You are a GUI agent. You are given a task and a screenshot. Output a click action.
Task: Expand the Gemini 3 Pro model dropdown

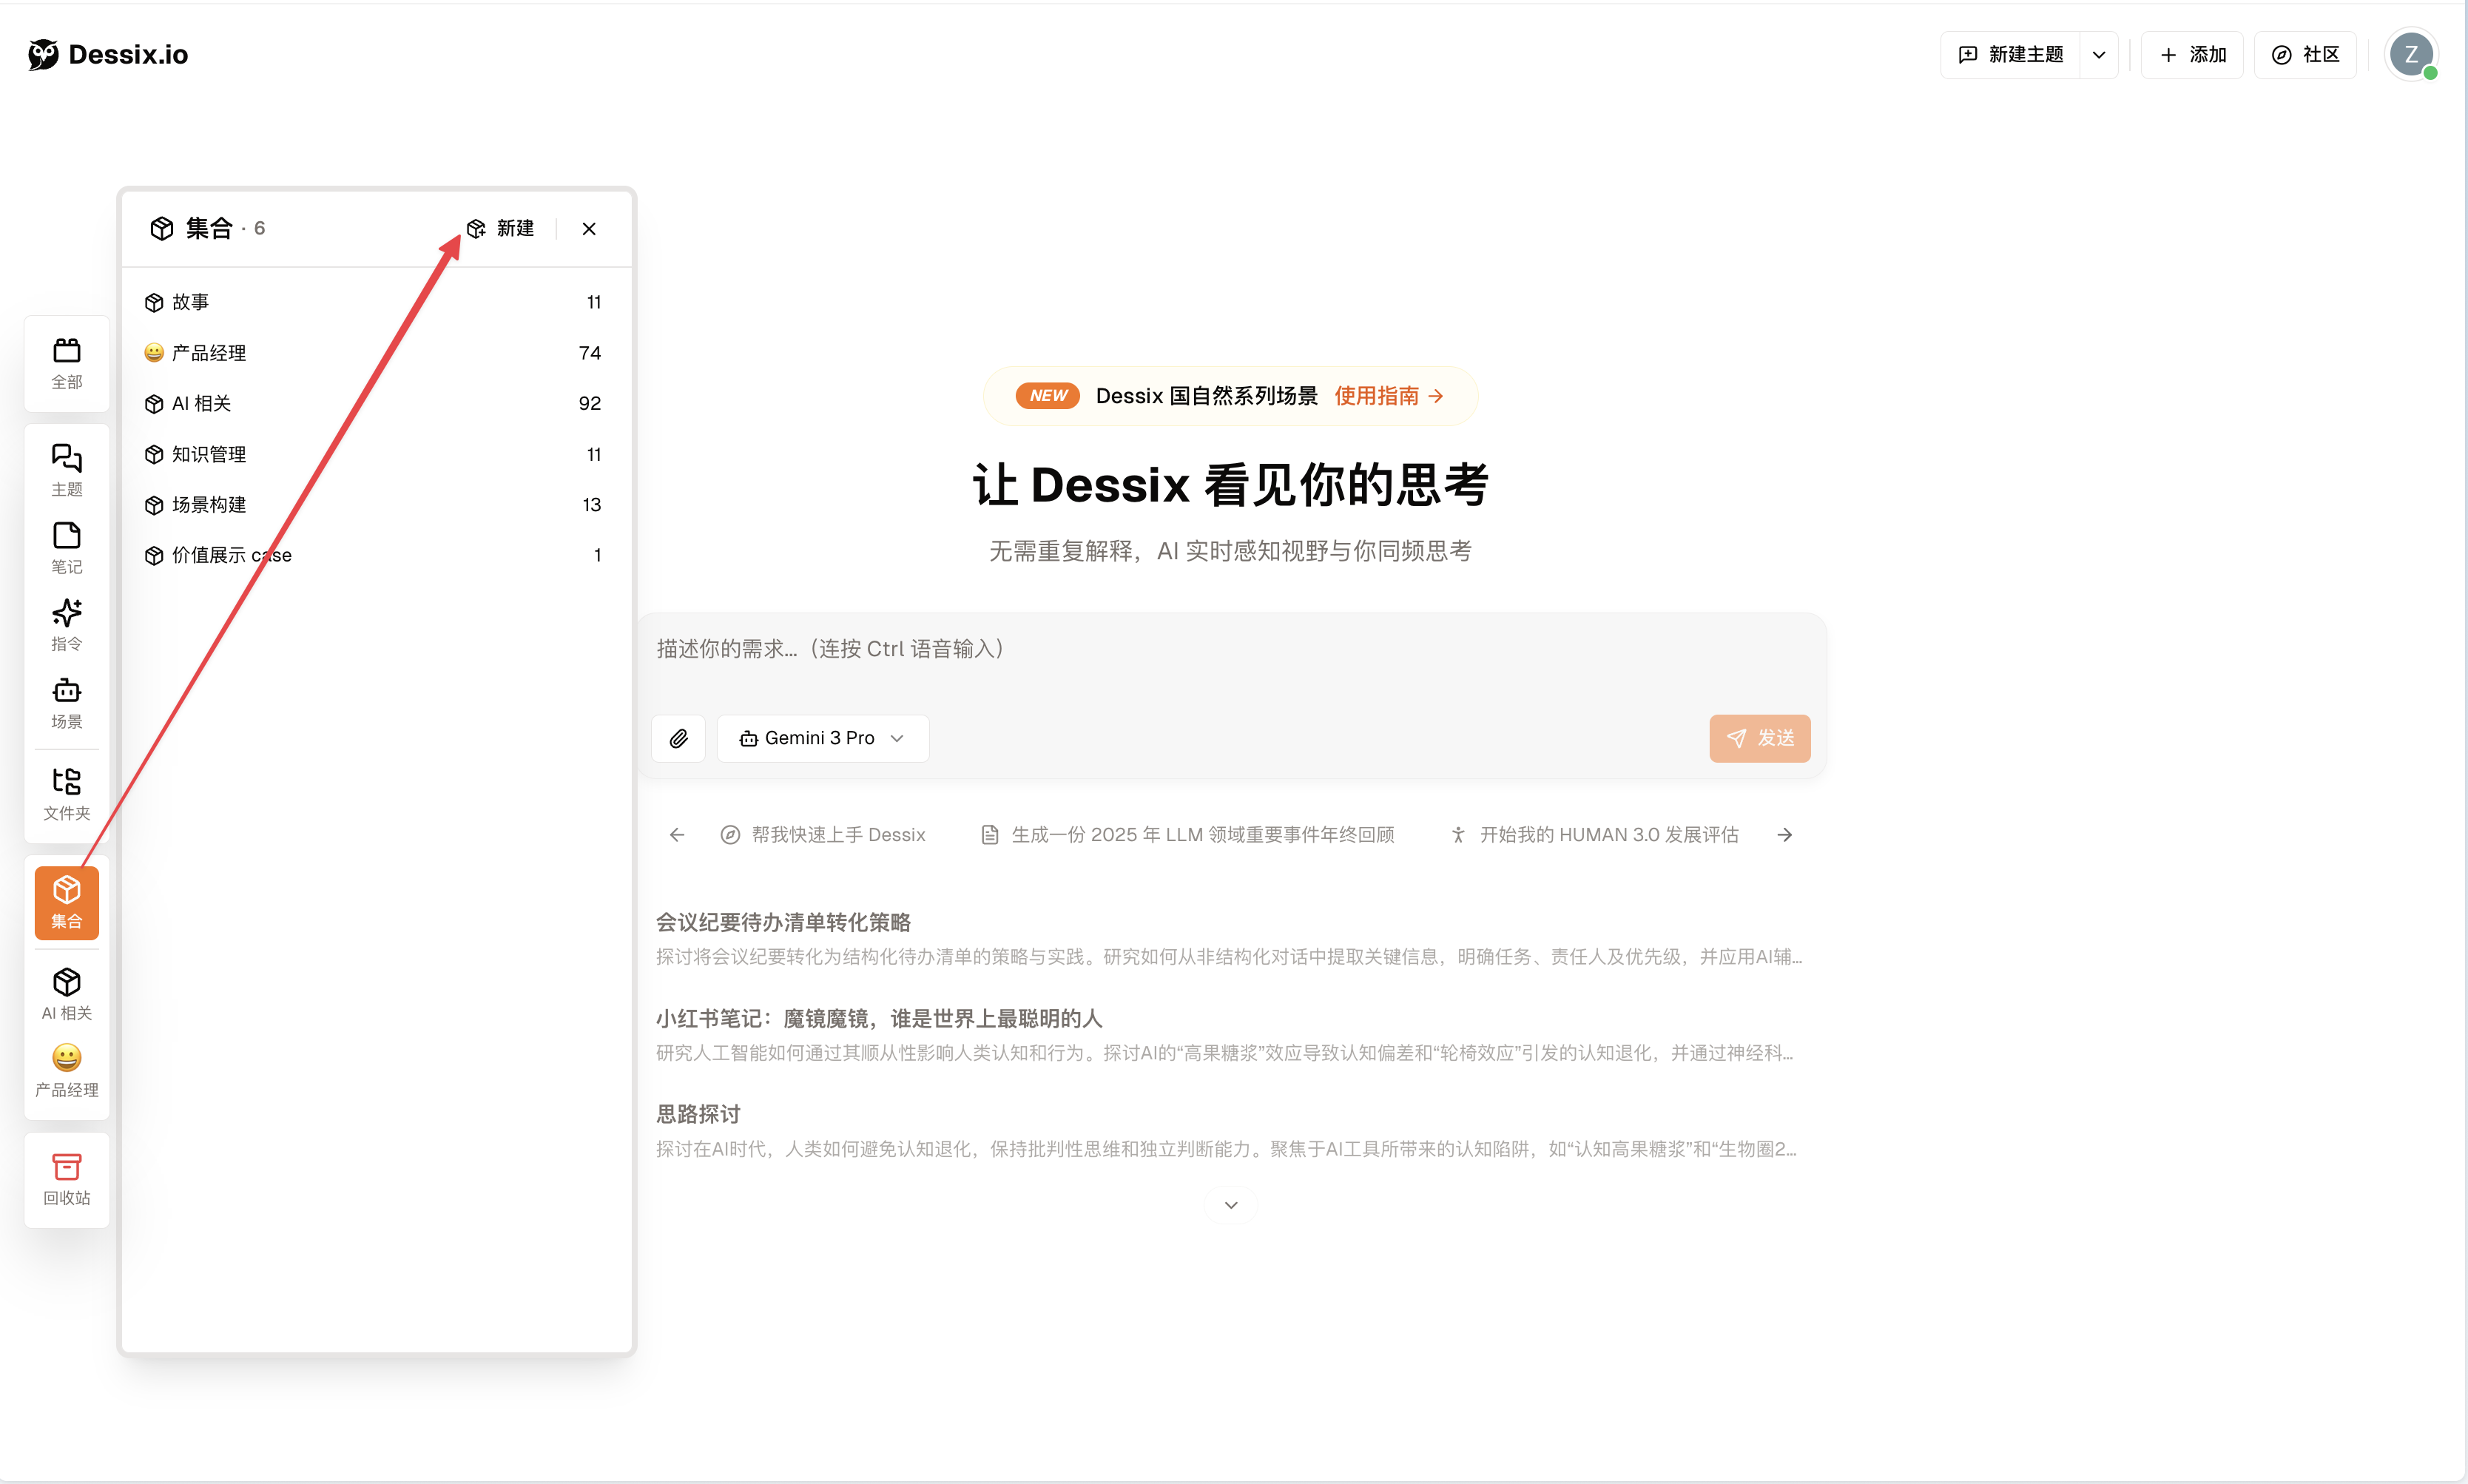pyautogui.click(x=822, y=738)
